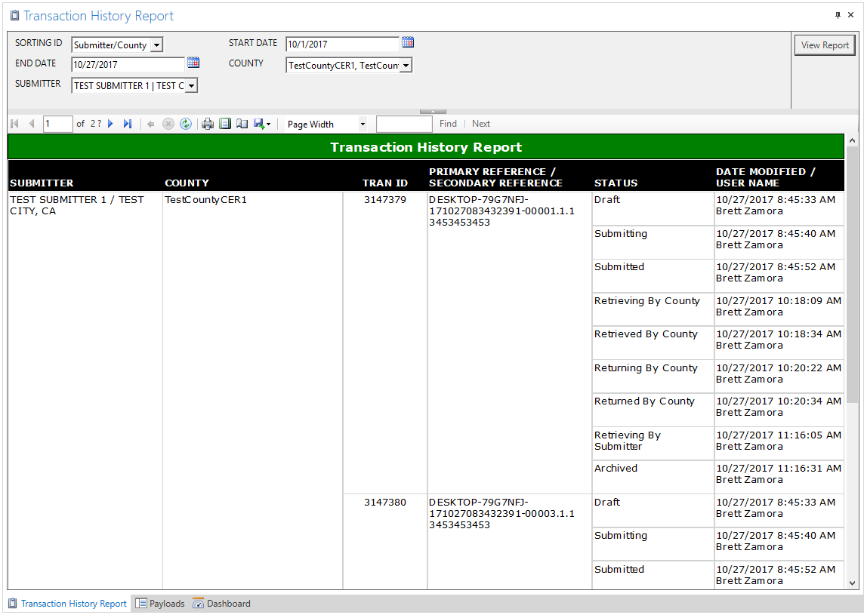This screenshot has height=615, width=864.
Task: Click the View Report button
Action: click(x=825, y=45)
